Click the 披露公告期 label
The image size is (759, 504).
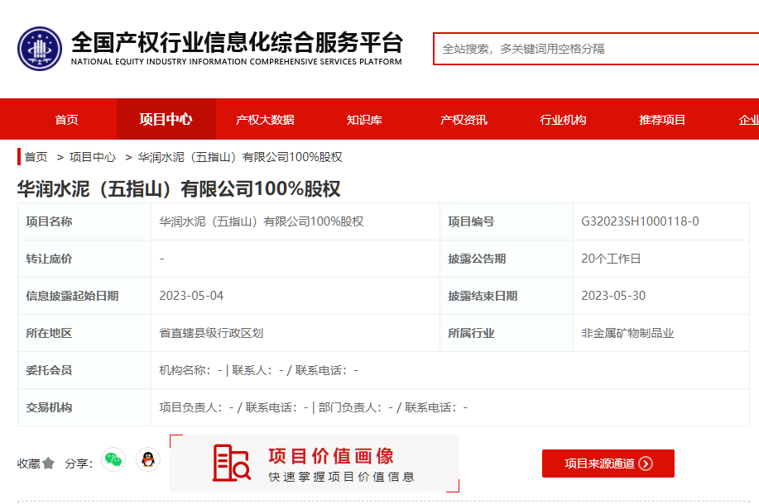pos(477,259)
